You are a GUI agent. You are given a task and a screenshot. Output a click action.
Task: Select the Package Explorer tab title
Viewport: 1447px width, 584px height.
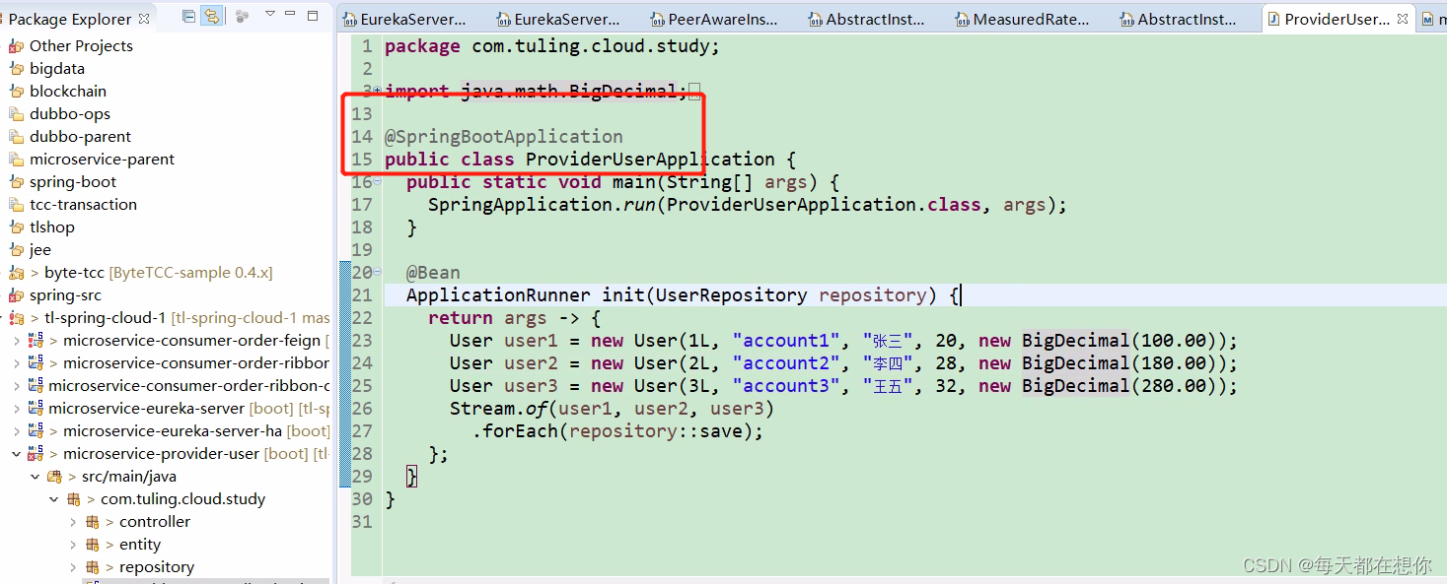(x=69, y=19)
